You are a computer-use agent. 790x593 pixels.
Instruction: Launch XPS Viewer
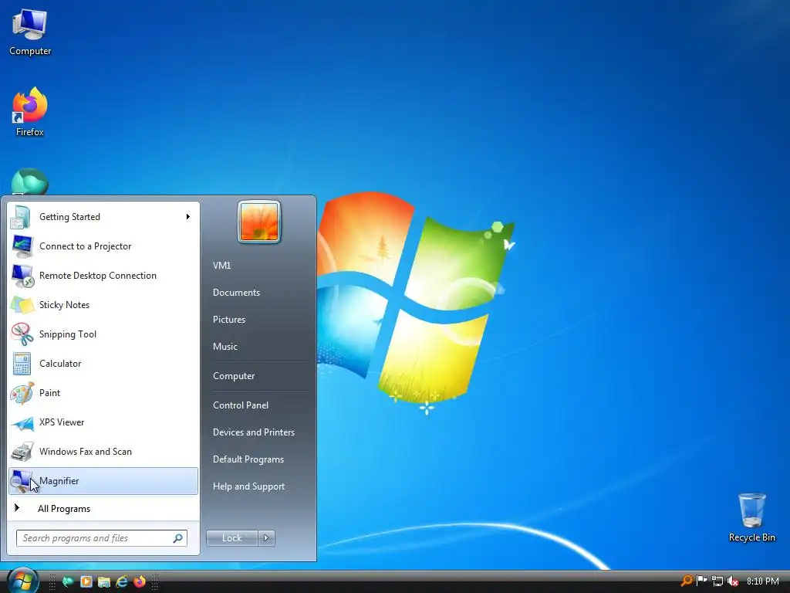pos(103,422)
